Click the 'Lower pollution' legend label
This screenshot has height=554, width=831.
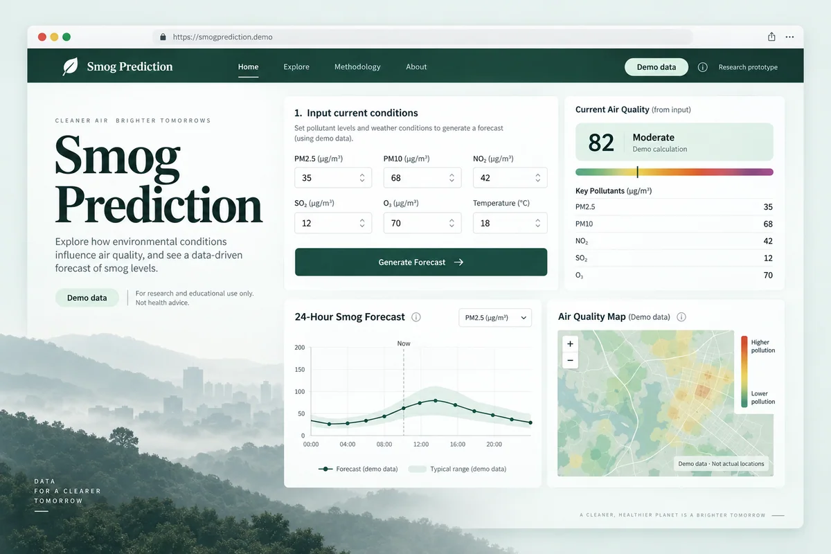pyautogui.click(x=762, y=397)
